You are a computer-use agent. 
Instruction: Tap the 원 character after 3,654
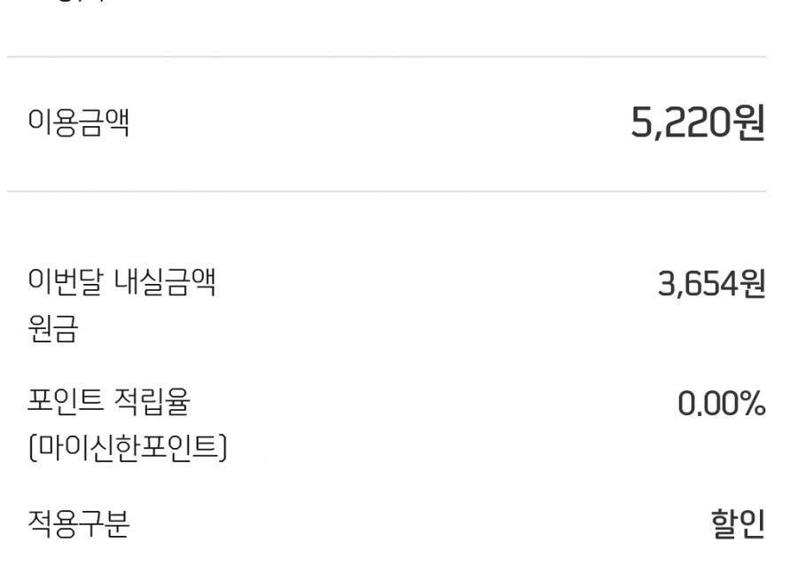click(752, 284)
